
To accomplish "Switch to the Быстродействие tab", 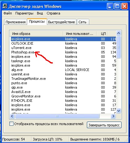I will tap(62, 22).
